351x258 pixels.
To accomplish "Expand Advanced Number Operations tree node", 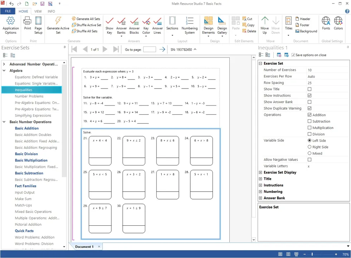I will (x=4, y=64).
